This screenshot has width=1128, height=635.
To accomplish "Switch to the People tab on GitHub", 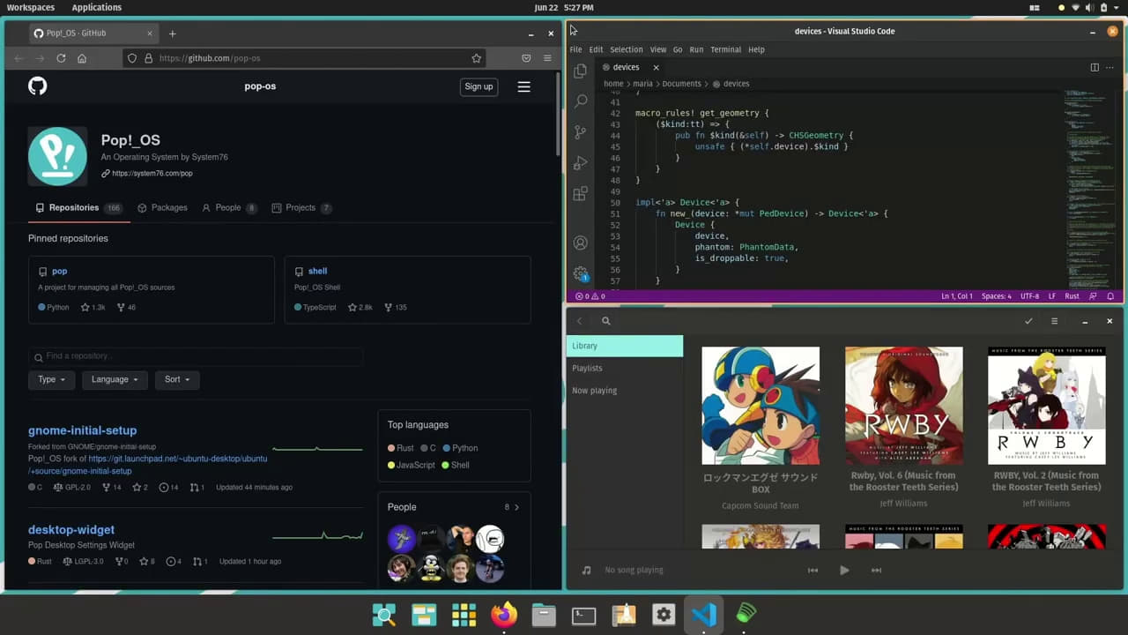I will [x=229, y=208].
